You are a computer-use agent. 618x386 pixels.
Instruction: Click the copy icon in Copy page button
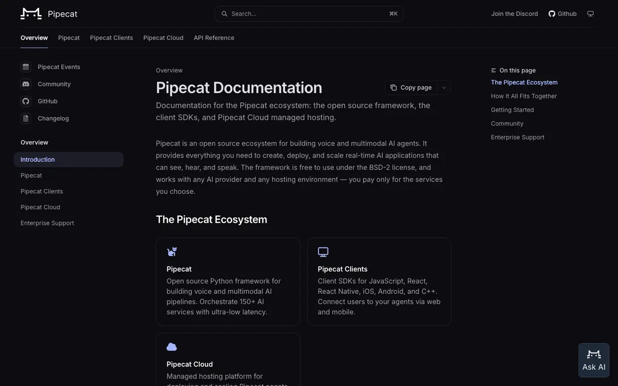click(393, 87)
